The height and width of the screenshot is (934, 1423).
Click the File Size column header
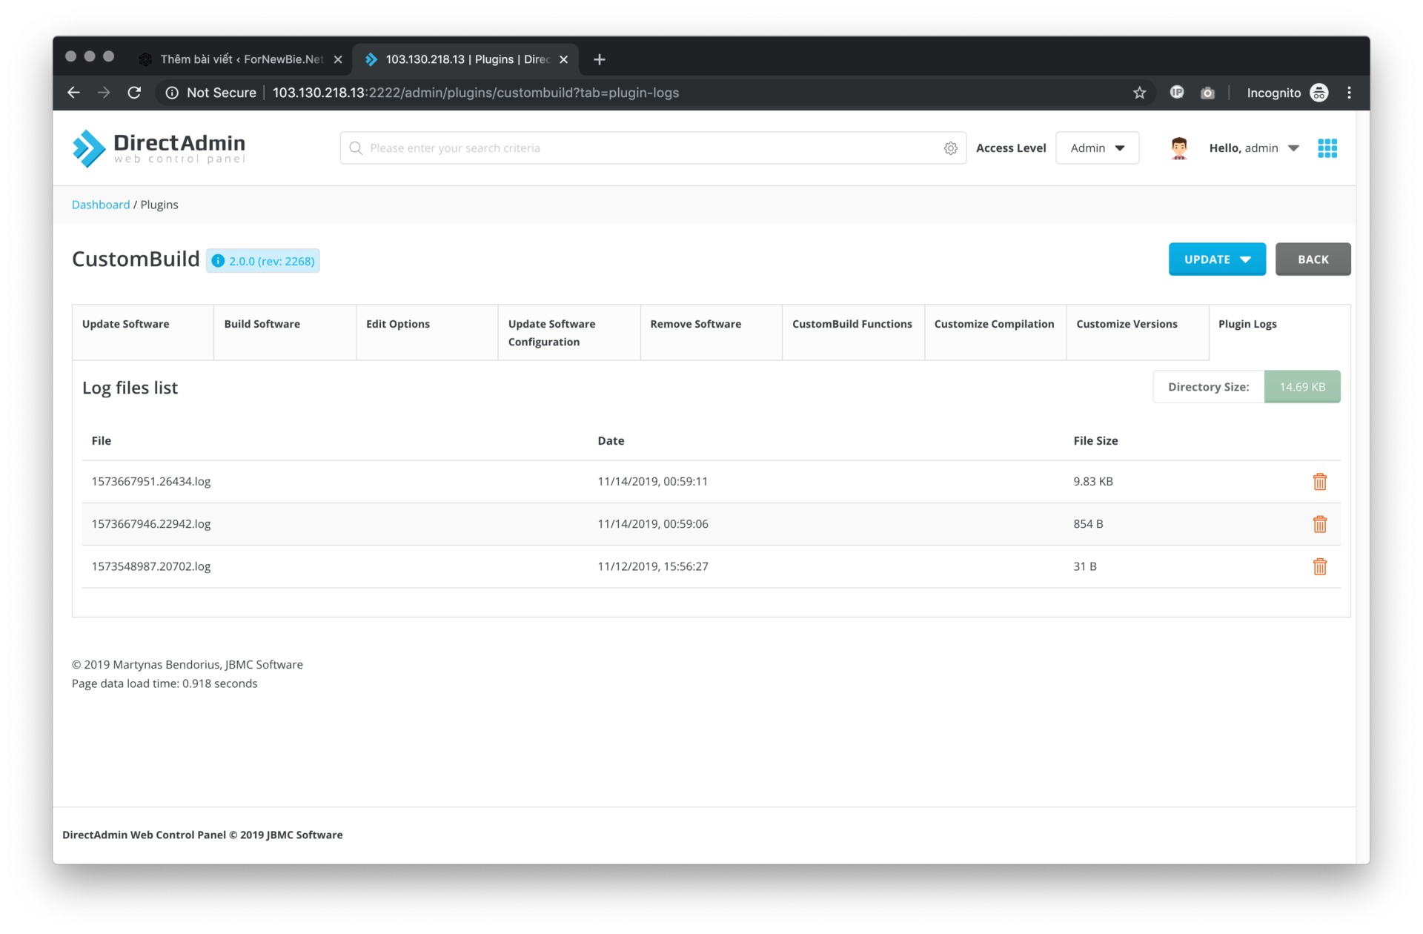[x=1095, y=441]
